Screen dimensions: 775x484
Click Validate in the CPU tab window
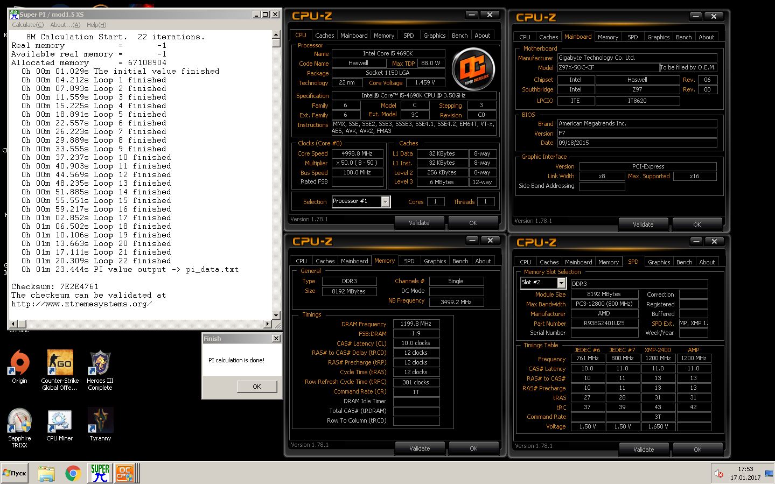point(419,223)
